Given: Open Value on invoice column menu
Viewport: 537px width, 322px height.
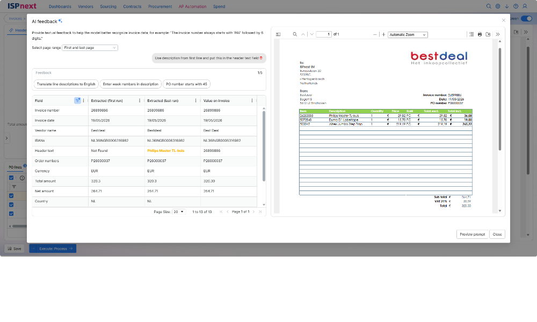Looking at the screenshot, I should [x=252, y=100].
